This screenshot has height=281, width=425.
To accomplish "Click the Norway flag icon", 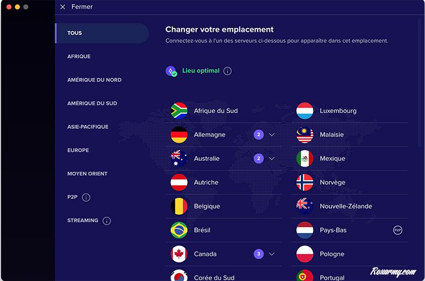I will 305,182.
